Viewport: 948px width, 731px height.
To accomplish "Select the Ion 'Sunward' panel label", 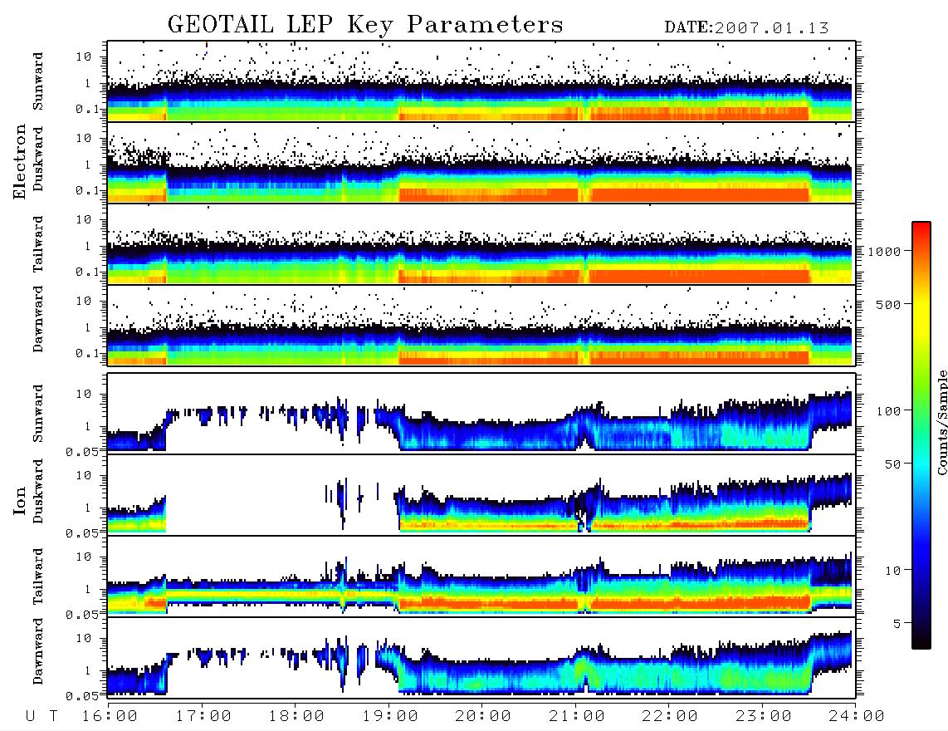I will 38,413.
